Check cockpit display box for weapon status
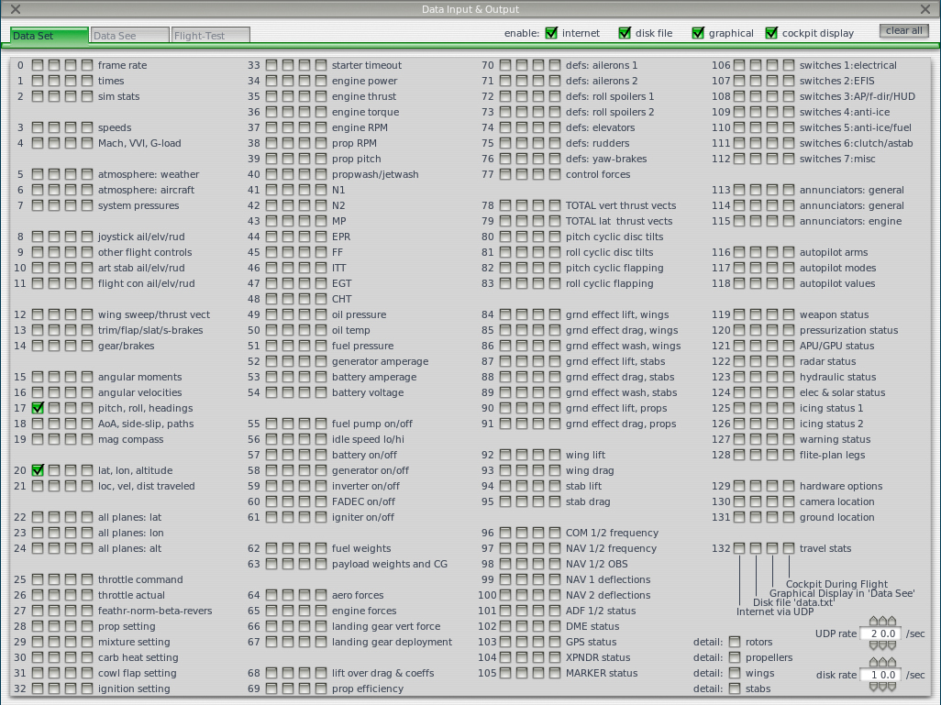Screen dimensions: 941x705 789,314
